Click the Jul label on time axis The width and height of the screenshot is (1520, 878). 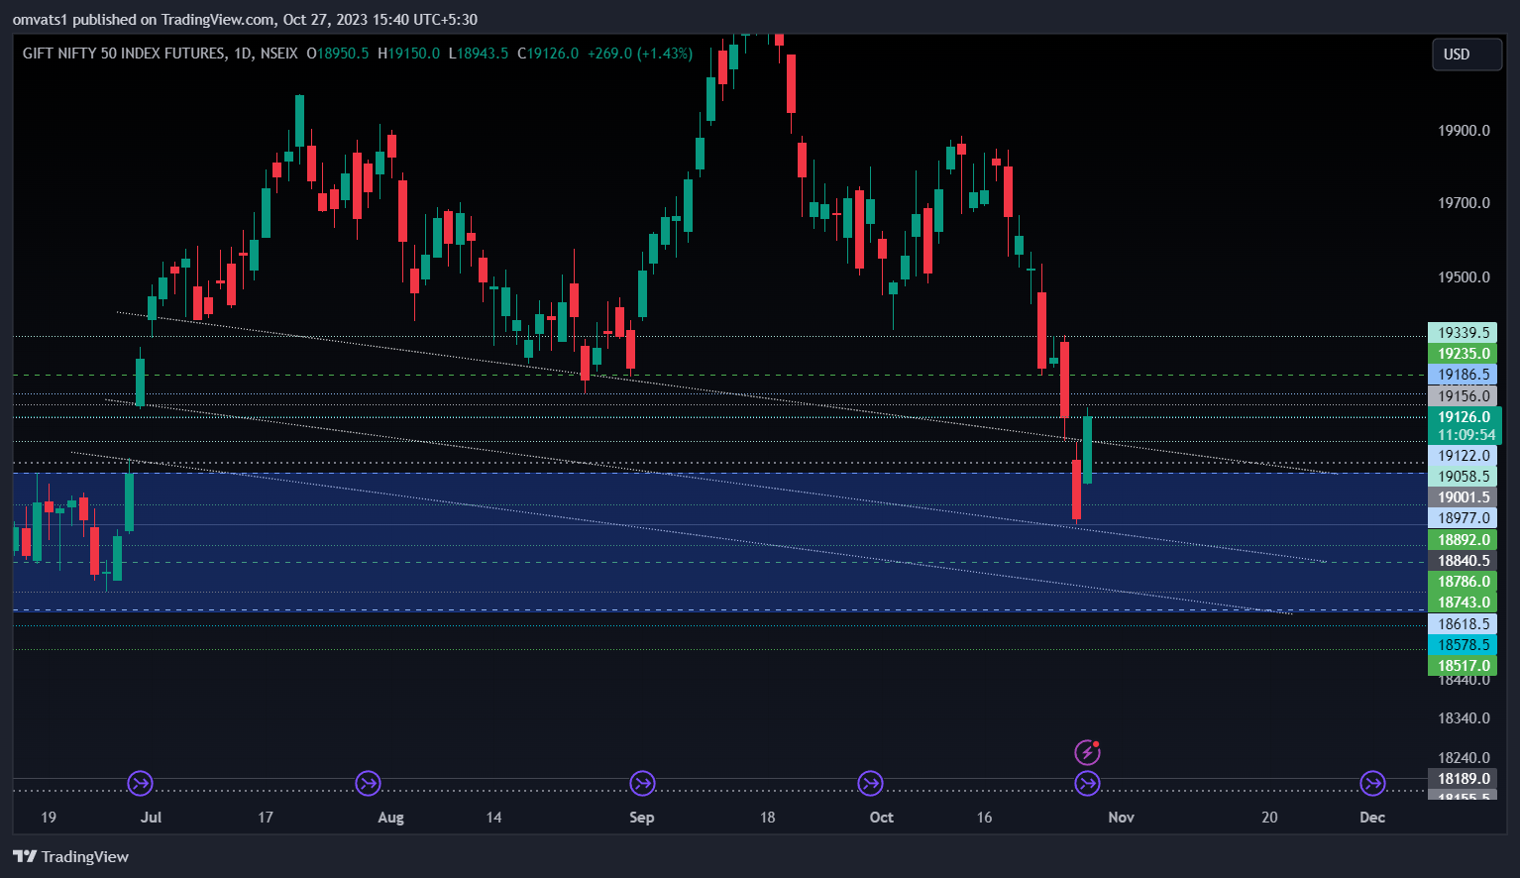[151, 818]
